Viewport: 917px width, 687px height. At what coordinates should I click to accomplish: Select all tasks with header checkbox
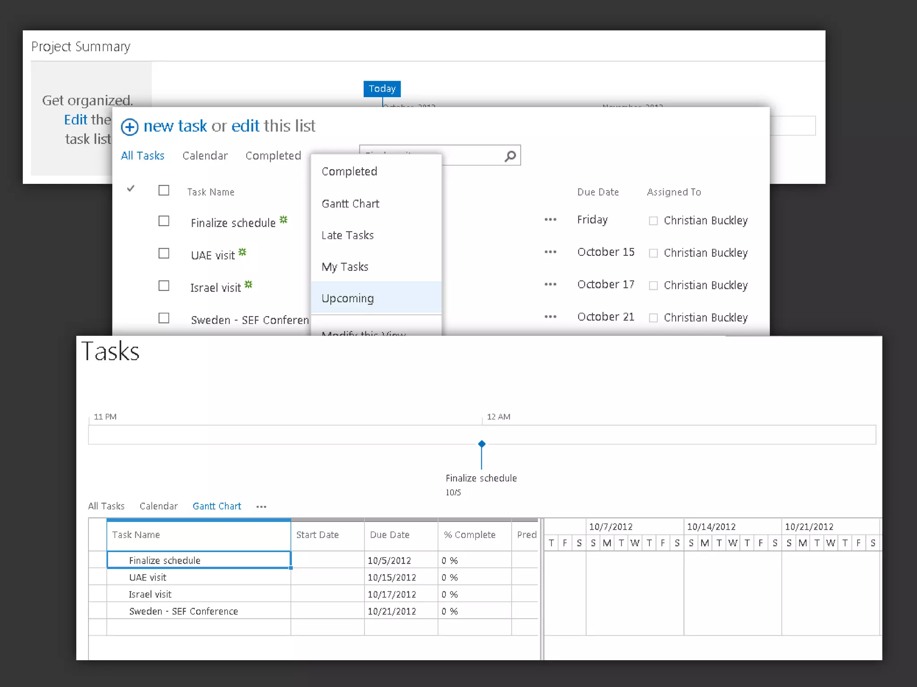click(164, 191)
